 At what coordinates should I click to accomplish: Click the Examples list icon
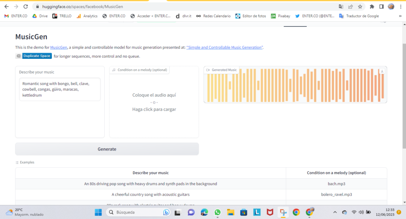pos(17,162)
